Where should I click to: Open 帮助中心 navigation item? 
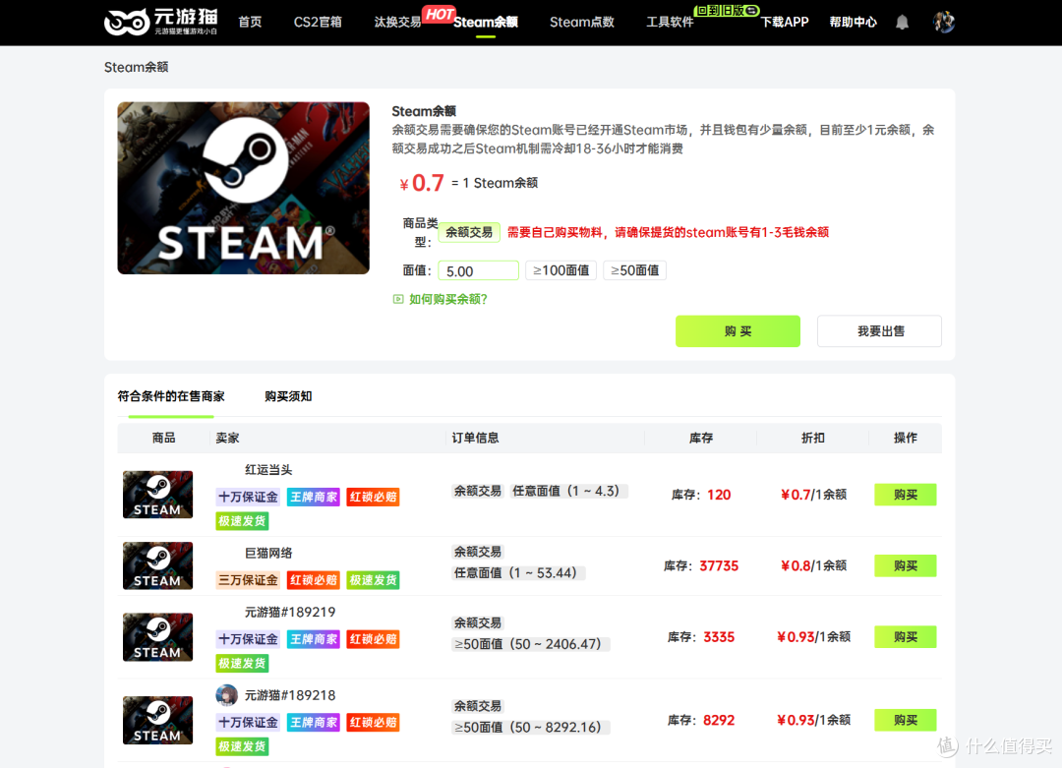click(x=854, y=22)
